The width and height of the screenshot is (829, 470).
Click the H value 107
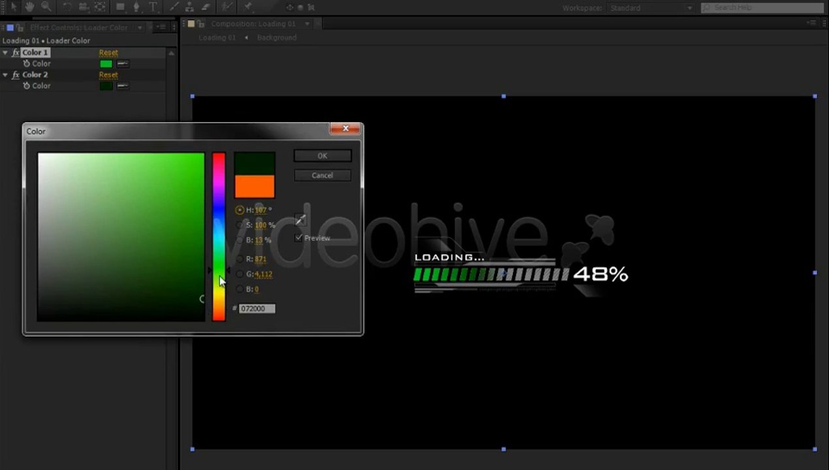(260, 210)
